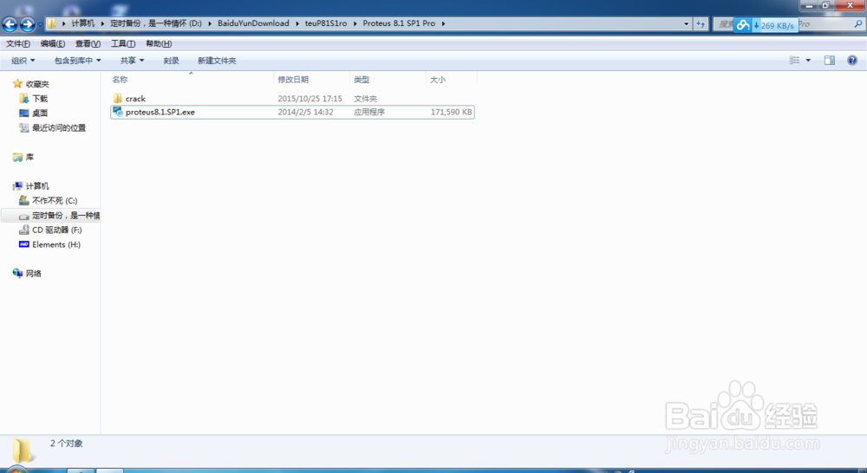Expand arrow after Proteus 8.1 SP1 Pro
The image size is (867, 473).
point(443,23)
